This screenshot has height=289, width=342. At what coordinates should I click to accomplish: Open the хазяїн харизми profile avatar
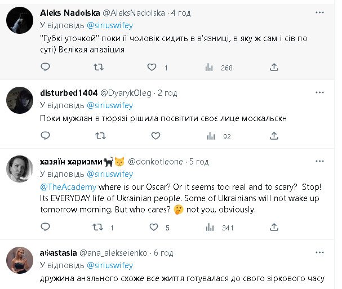[x=19, y=169]
